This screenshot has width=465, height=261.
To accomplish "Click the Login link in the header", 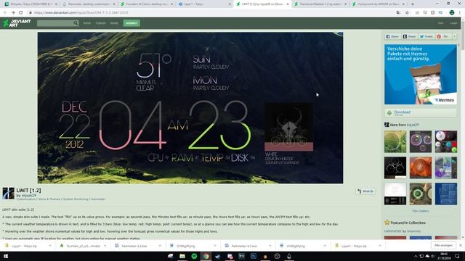I will pyautogui.click(x=453, y=23).
